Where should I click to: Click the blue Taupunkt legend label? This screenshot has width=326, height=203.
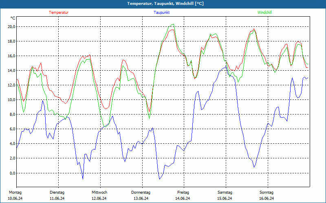[x=161, y=13]
